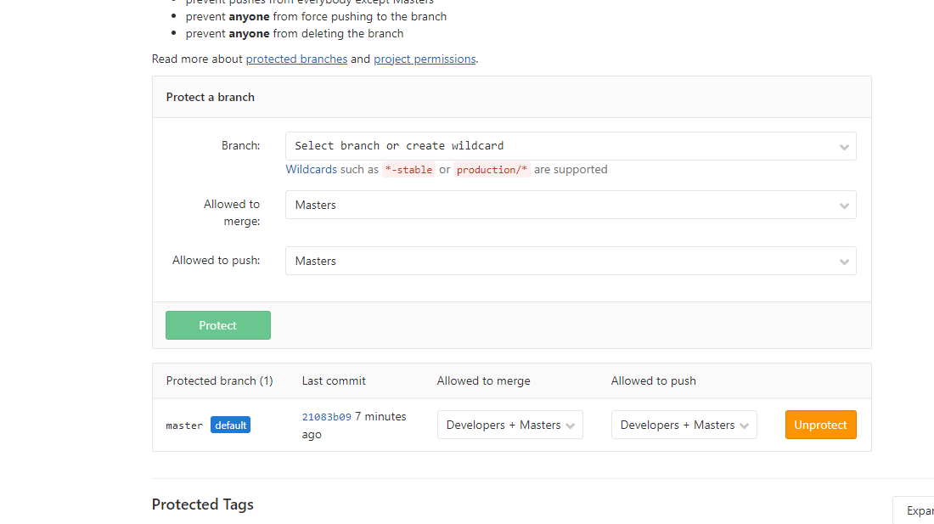Click the Protected branch (1) column header
Viewport: 934px width, 524px height.
[219, 380]
